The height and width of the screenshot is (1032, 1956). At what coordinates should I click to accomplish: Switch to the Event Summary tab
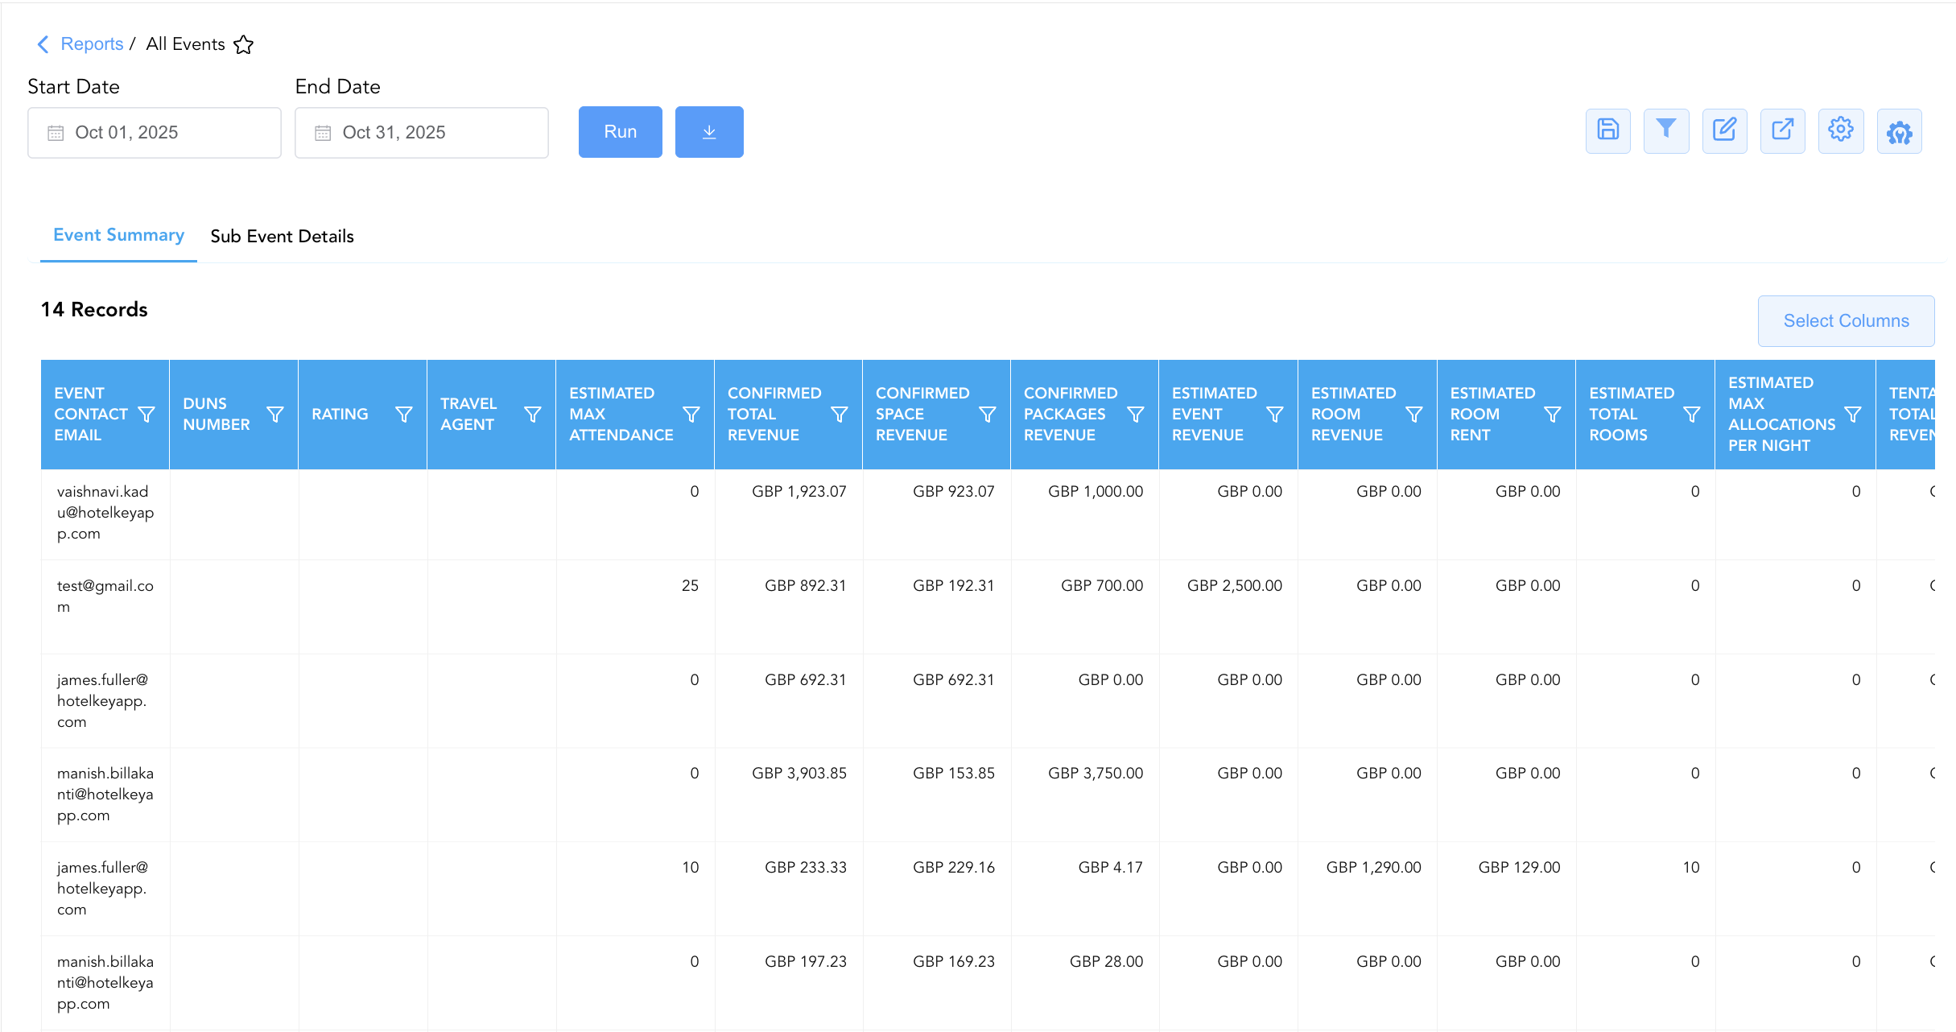tap(119, 235)
